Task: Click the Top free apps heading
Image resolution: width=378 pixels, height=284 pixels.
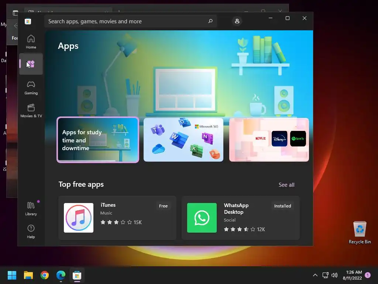Action: pyautogui.click(x=81, y=185)
